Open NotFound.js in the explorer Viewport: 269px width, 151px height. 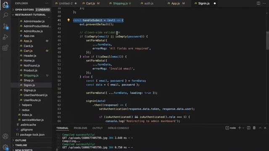click(32, 65)
